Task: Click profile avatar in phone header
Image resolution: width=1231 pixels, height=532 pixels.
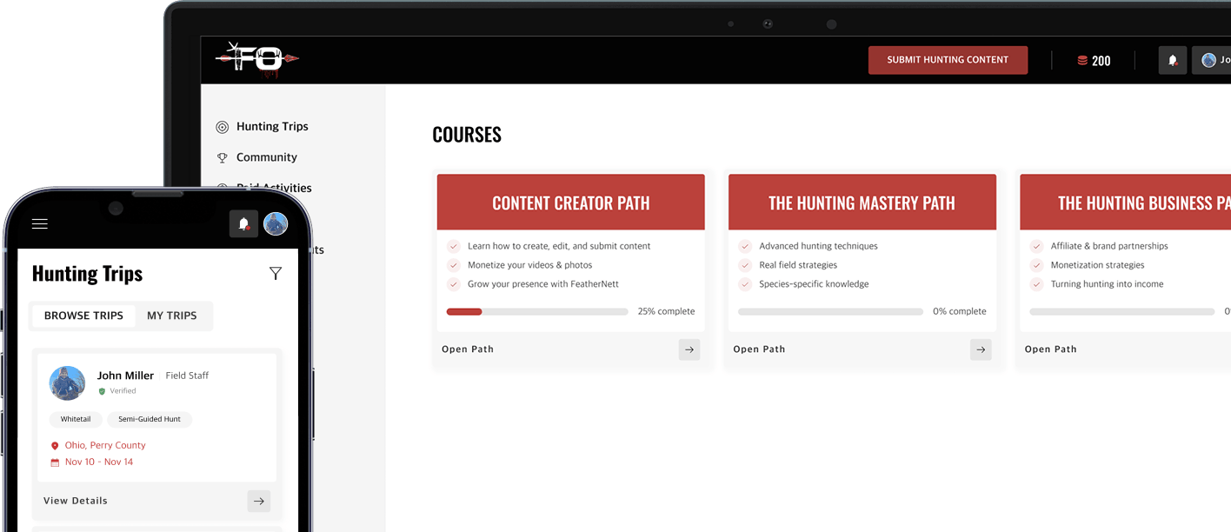Action: [x=276, y=223]
